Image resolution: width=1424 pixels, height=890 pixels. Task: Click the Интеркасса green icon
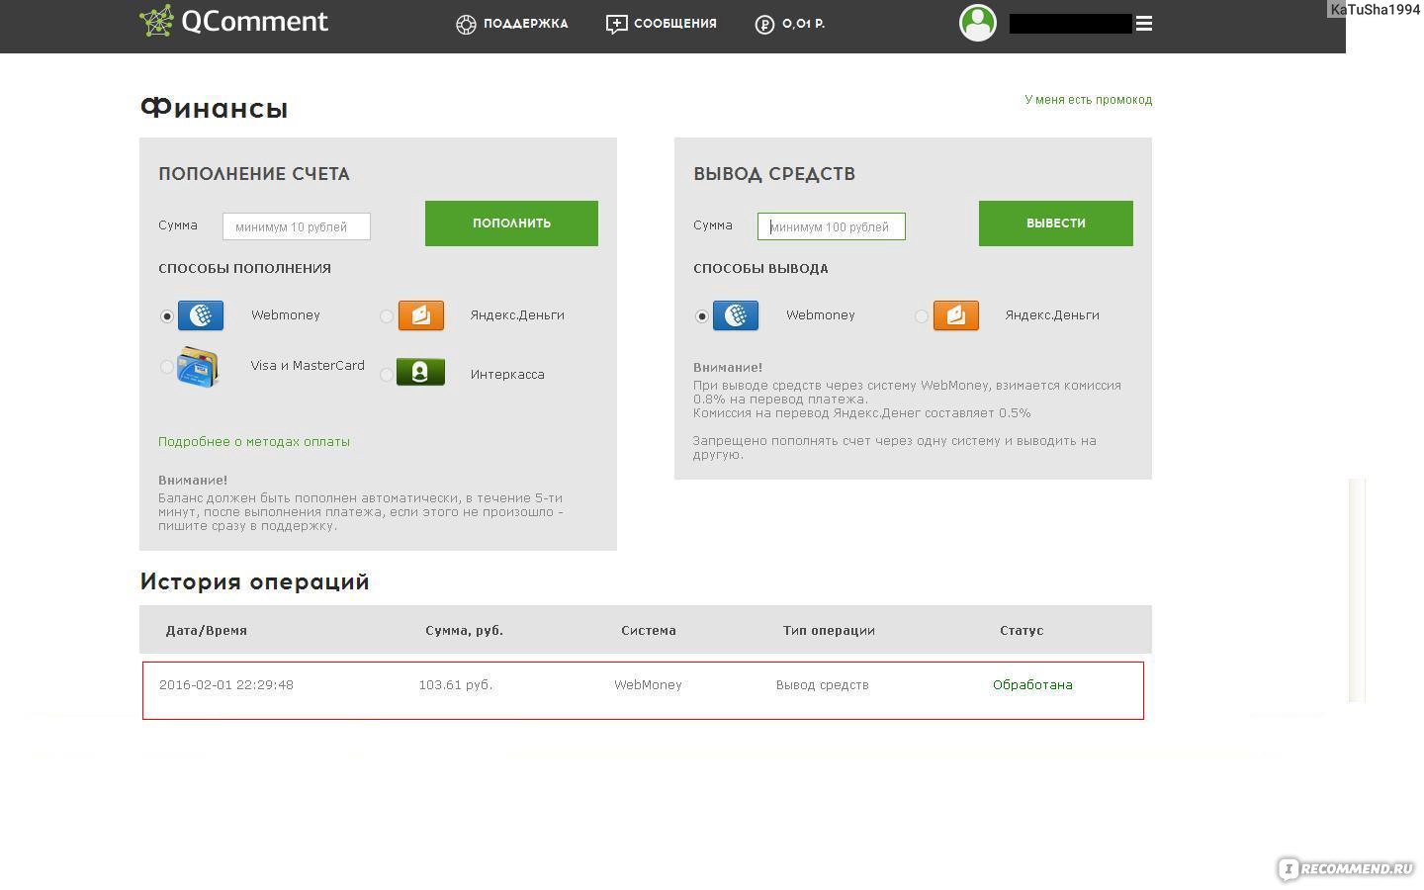(420, 372)
